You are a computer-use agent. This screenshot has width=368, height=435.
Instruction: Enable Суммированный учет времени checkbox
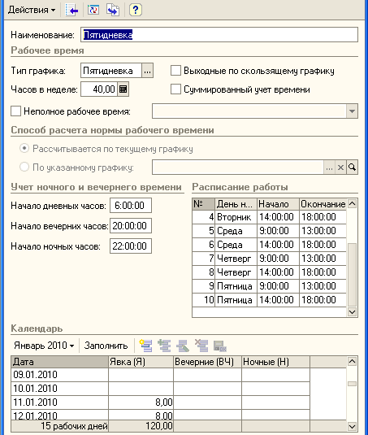pos(175,89)
